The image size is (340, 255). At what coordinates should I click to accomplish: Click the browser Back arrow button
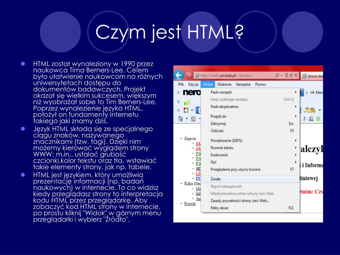(179, 75)
